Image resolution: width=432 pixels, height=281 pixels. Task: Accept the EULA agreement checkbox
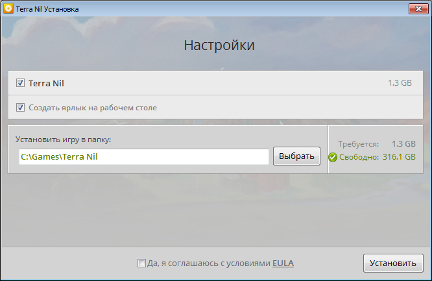pos(141,263)
